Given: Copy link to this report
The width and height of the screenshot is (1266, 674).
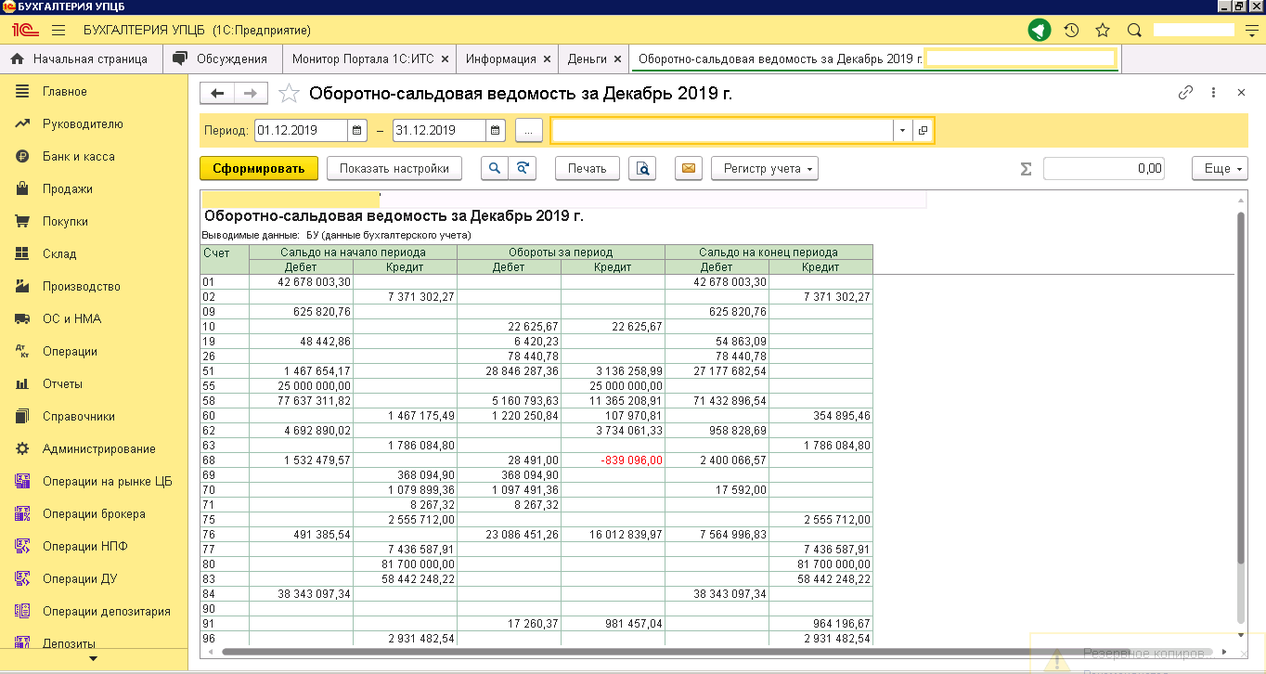Looking at the screenshot, I should click(x=1185, y=93).
